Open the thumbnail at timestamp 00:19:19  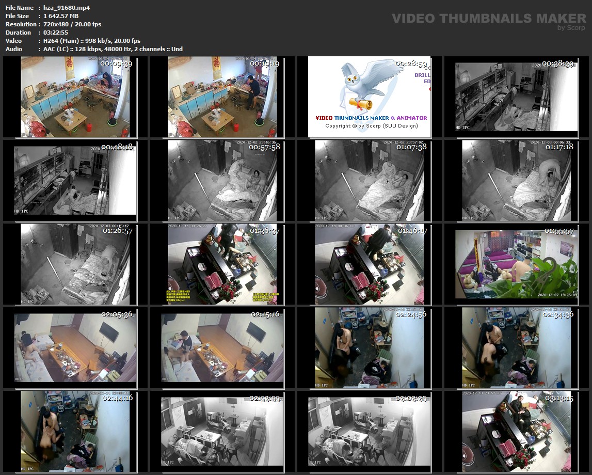pyautogui.click(x=222, y=97)
